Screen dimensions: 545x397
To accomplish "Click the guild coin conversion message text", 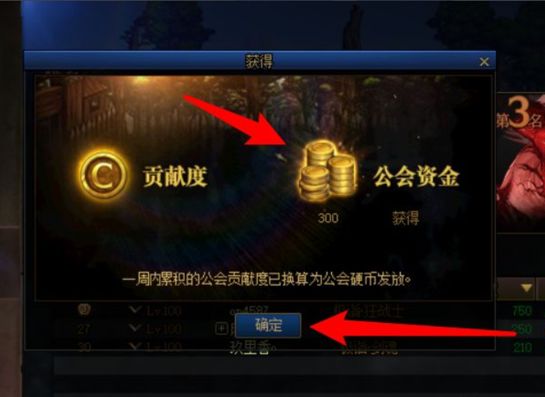I will (267, 280).
